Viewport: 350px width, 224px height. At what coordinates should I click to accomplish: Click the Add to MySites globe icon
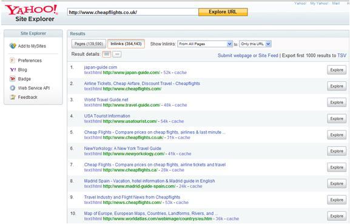[x=13, y=46]
